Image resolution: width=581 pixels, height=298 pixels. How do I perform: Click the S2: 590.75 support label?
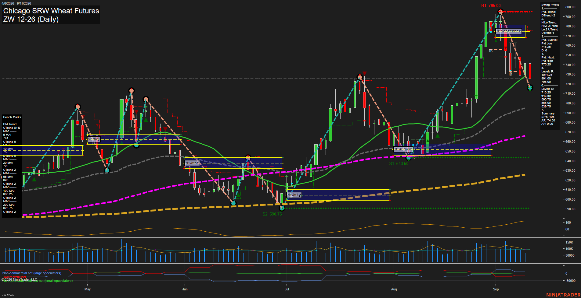tap(272, 214)
